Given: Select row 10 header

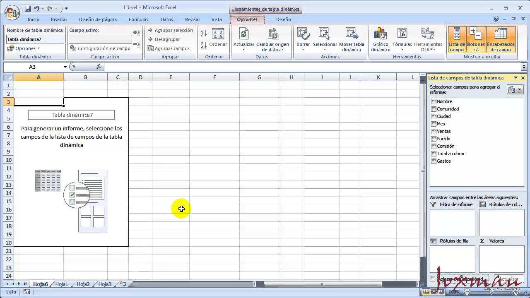Looking at the screenshot, I should point(8,160).
